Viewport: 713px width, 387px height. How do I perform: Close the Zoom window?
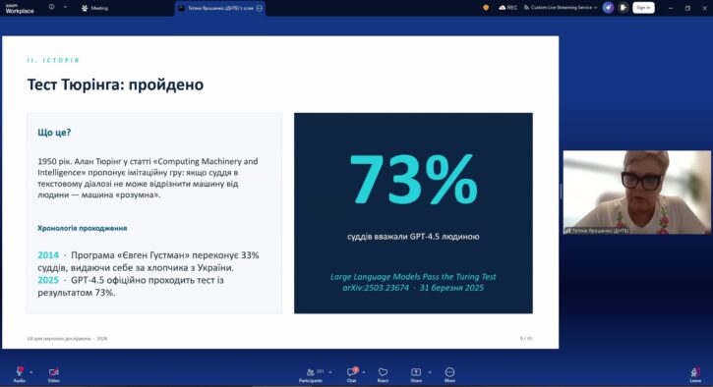click(704, 8)
